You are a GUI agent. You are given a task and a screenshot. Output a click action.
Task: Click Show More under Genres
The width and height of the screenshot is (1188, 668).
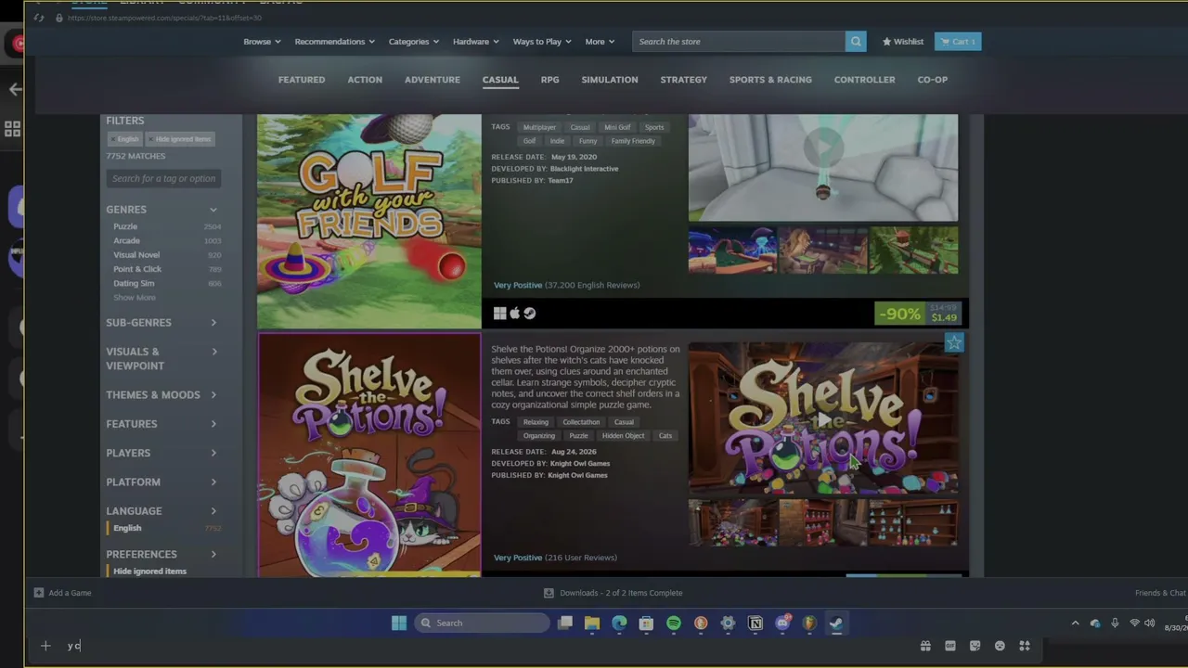tap(135, 298)
